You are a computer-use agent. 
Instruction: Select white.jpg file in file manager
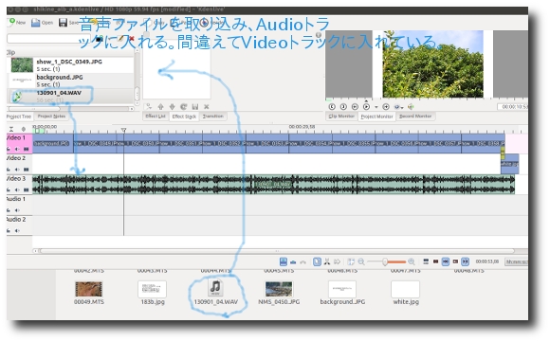point(406,293)
